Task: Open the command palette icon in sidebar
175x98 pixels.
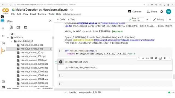Action: coord(3,82)
